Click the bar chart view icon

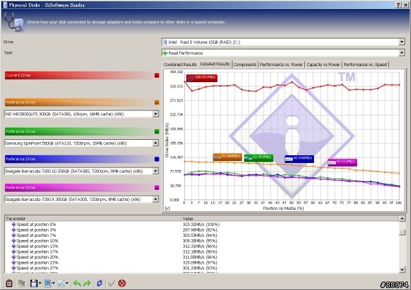(48, 283)
